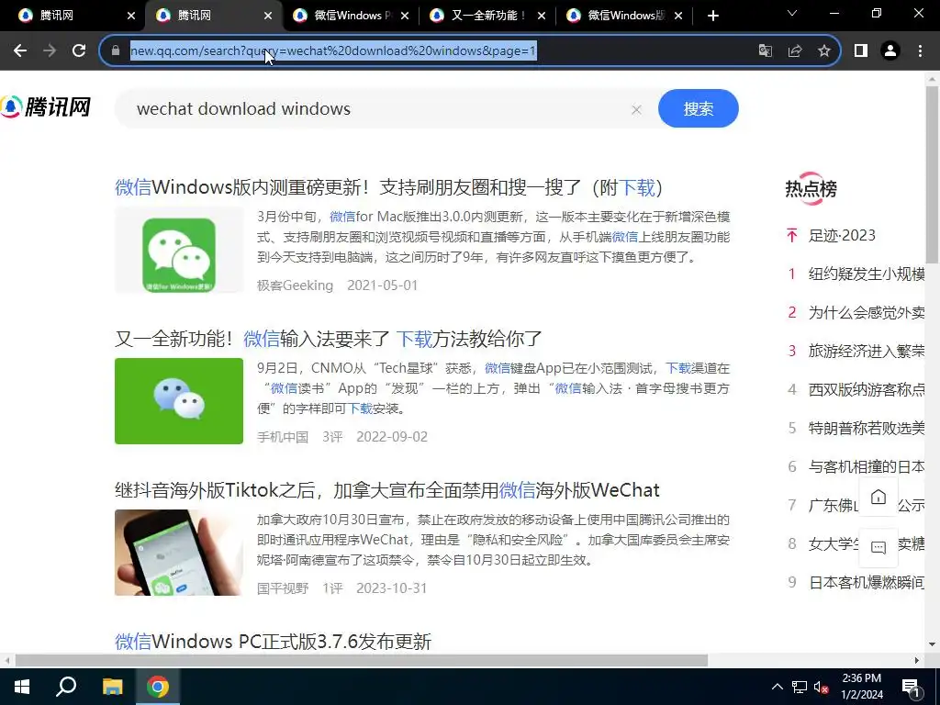Open green WeChat logo thumbnail
940x705 pixels.
[179, 401]
